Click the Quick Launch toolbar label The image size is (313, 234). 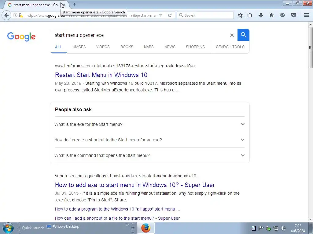33,228
